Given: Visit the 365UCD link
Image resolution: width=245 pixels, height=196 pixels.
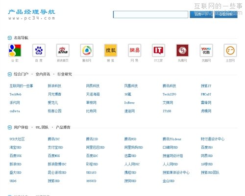Looking at the screenshot, I should pos(91,181).
